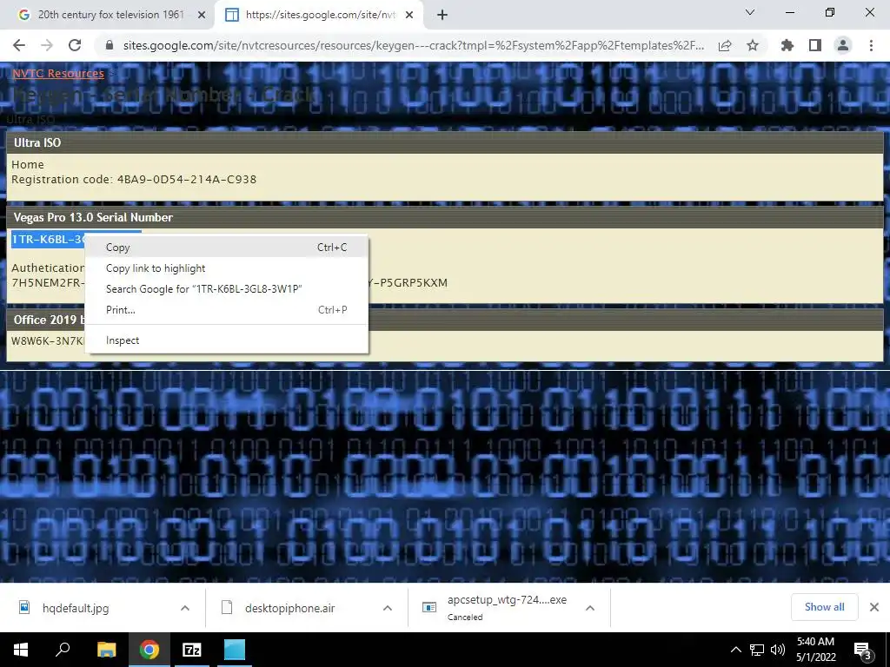Expand desktopiphone.air download options
This screenshot has width=890, height=667.
coord(388,608)
